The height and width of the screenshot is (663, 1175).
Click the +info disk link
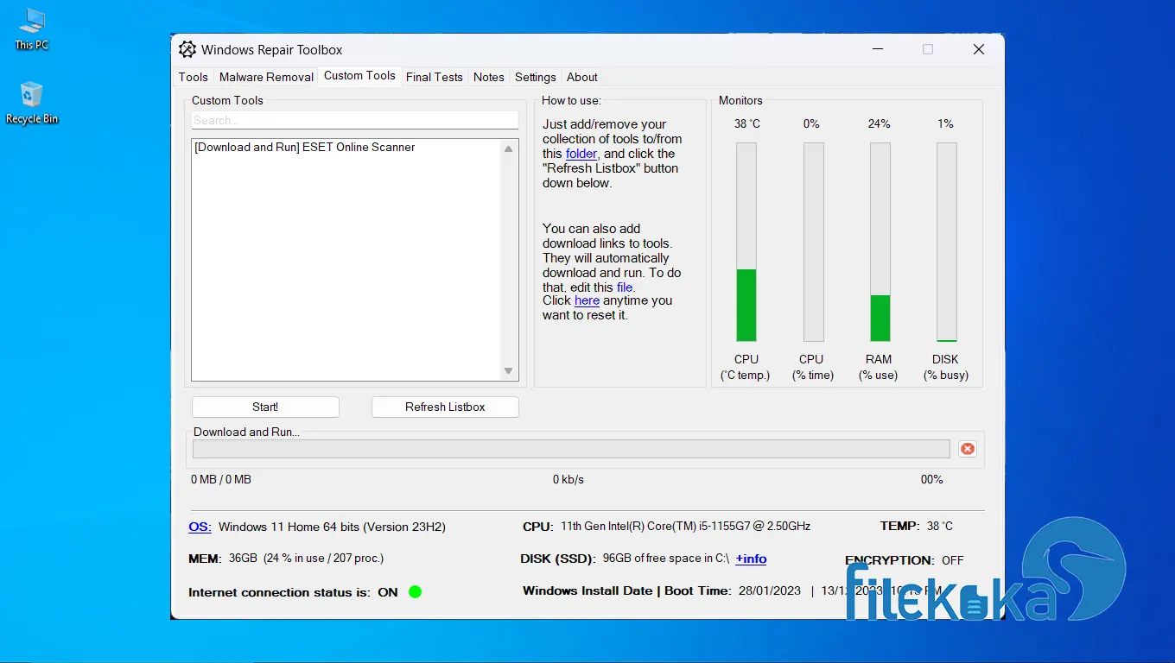pyautogui.click(x=751, y=559)
